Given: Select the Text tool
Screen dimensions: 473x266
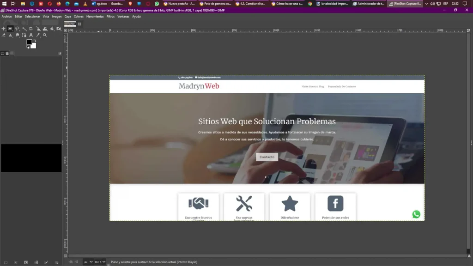Looking at the screenshot, I should 31,35.
